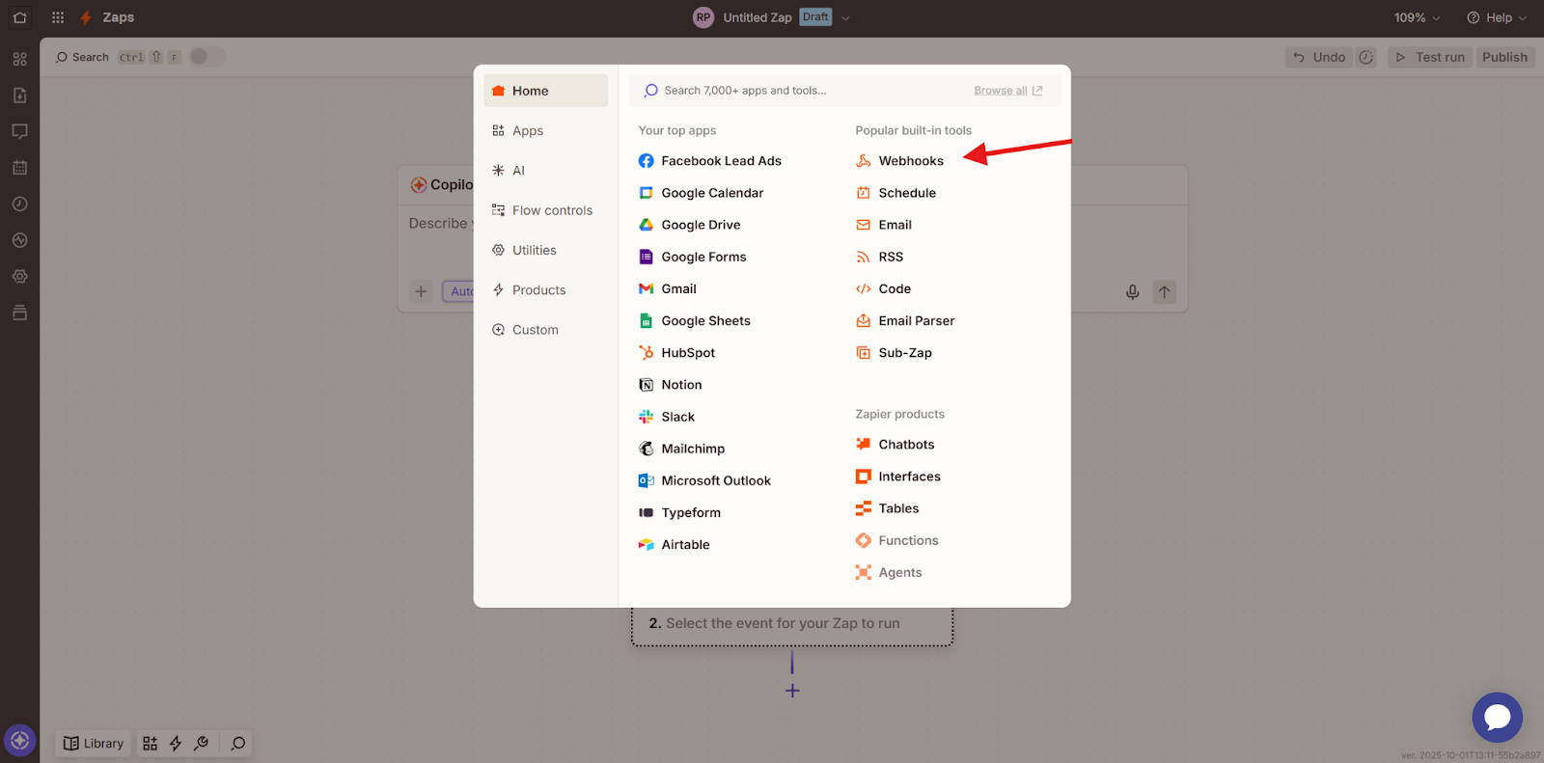Select HubSpot app
Screen dimensions: 1544x763
677,353
